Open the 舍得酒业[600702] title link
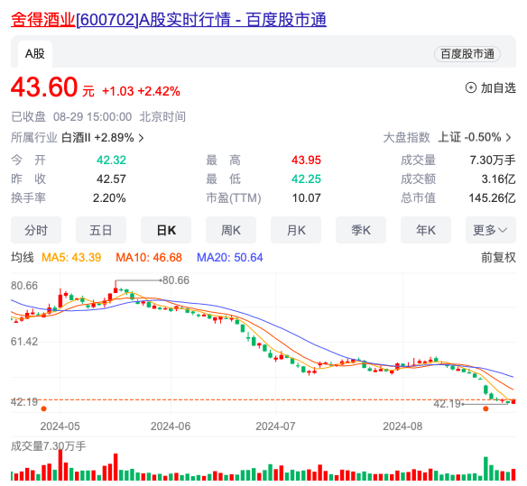The width and height of the screenshot is (527, 486). click(x=169, y=19)
